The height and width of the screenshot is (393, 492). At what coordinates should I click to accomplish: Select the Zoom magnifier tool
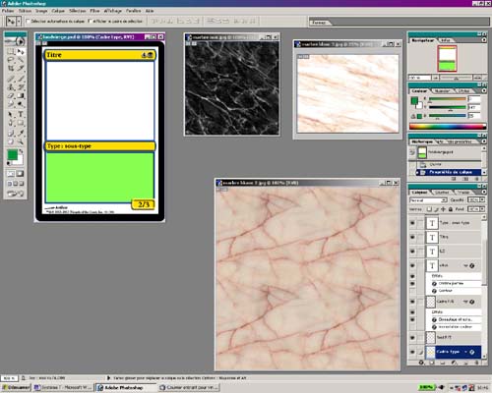[21, 141]
